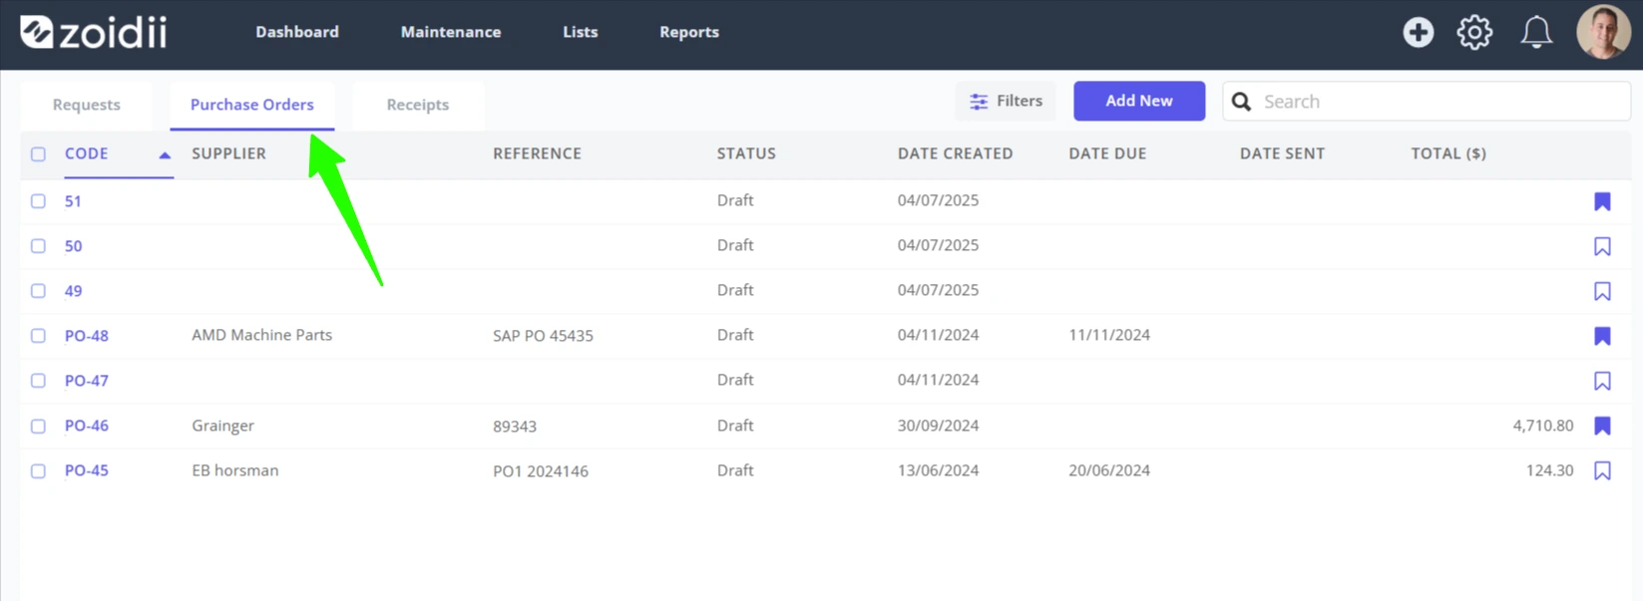This screenshot has height=601, width=1643.
Task: Open purchase order PO-46 link
Action: (87, 426)
